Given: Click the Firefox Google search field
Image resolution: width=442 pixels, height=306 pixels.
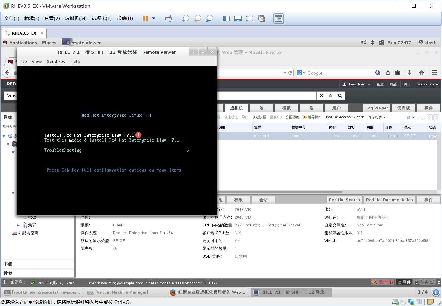Looking at the screenshot, I should pos(340,73).
